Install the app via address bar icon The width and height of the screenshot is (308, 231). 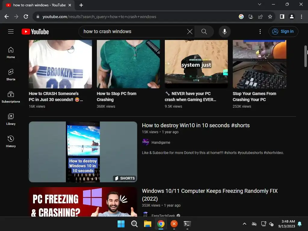pyautogui.click(x=251, y=17)
